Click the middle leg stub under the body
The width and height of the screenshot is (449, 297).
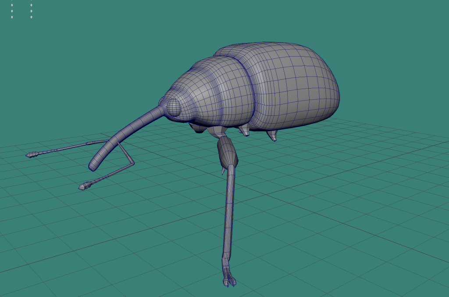click(244, 130)
